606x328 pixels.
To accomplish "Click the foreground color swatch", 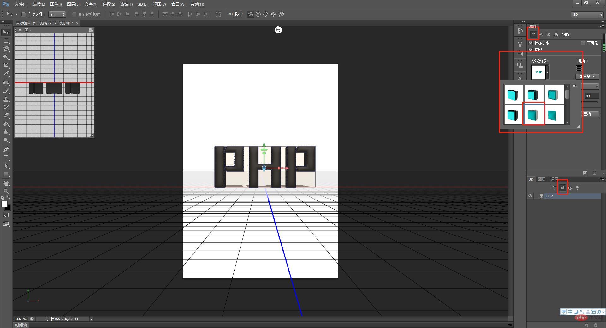I will (x=4, y=204).
